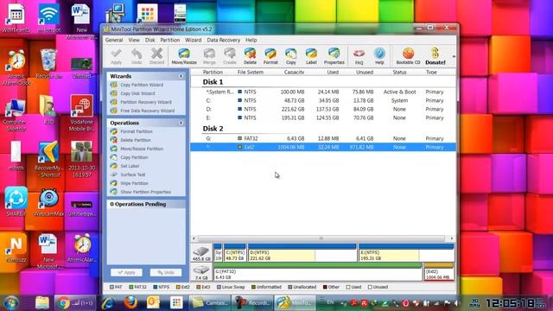Image resolution: width=553 pixels, height=311 pixels.
Task: Launch Free Data Recovery Wizard
Action: pyautogui.click(x=148, y=111)
